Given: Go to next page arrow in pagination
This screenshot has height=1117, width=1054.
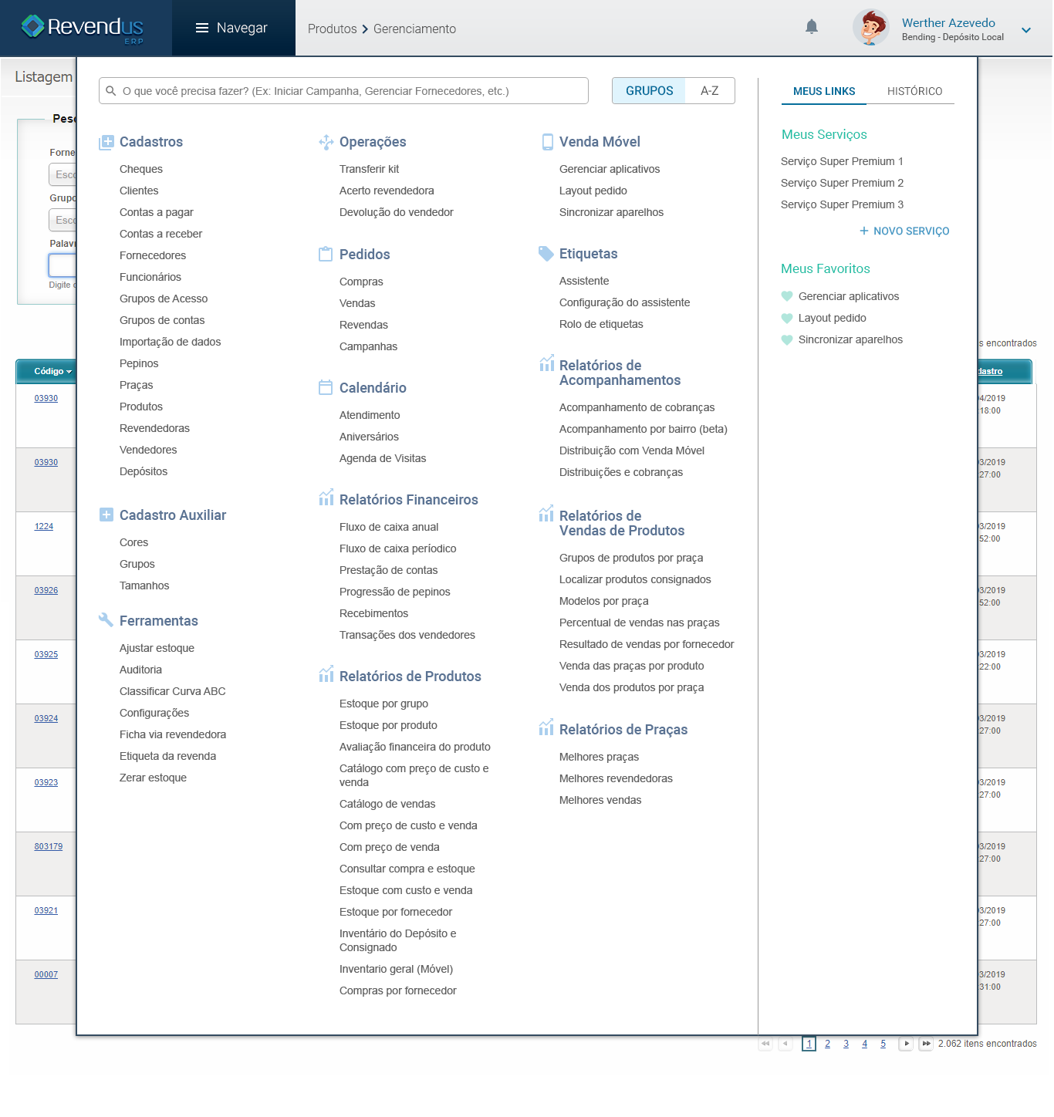Looking at the screenshot, I should (906, 1044).
